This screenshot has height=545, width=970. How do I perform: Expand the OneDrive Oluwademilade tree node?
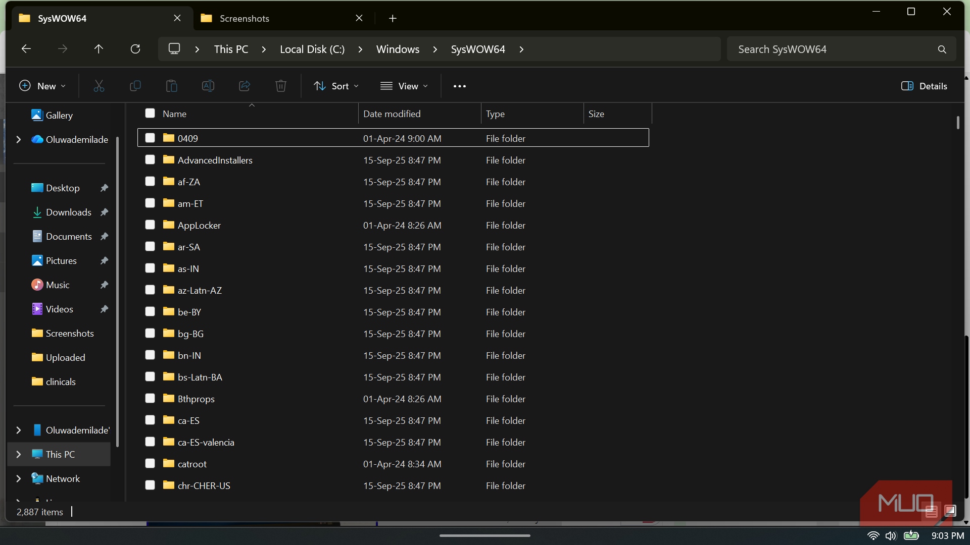(x=19, y=140)
